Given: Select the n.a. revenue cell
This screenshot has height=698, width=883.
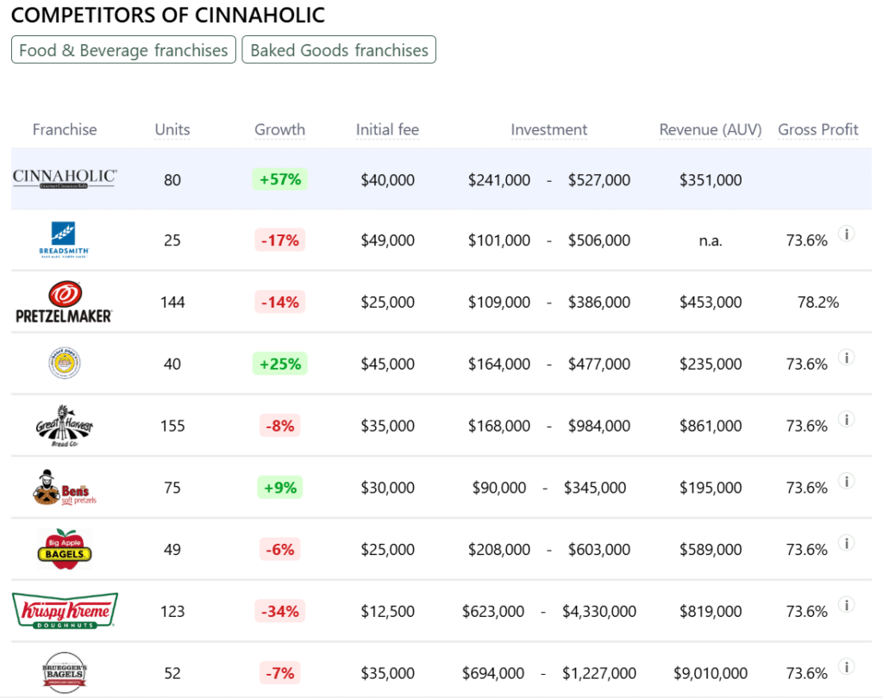Looking at the screenshot, I should coord(711,241).
